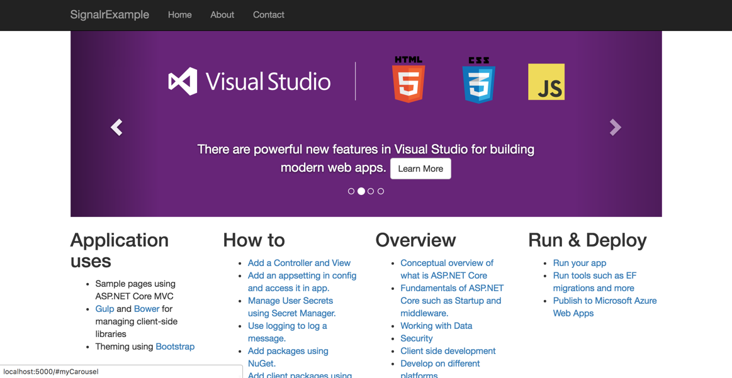Open Conceptual overview of ASP.NET Core link
Image resolution: width=732 pixels, height=378 pixels.
447,269
